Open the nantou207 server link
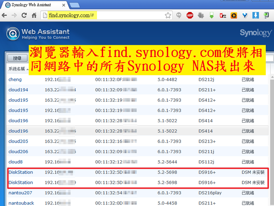 pyautogui.click(x=20, y=193)
